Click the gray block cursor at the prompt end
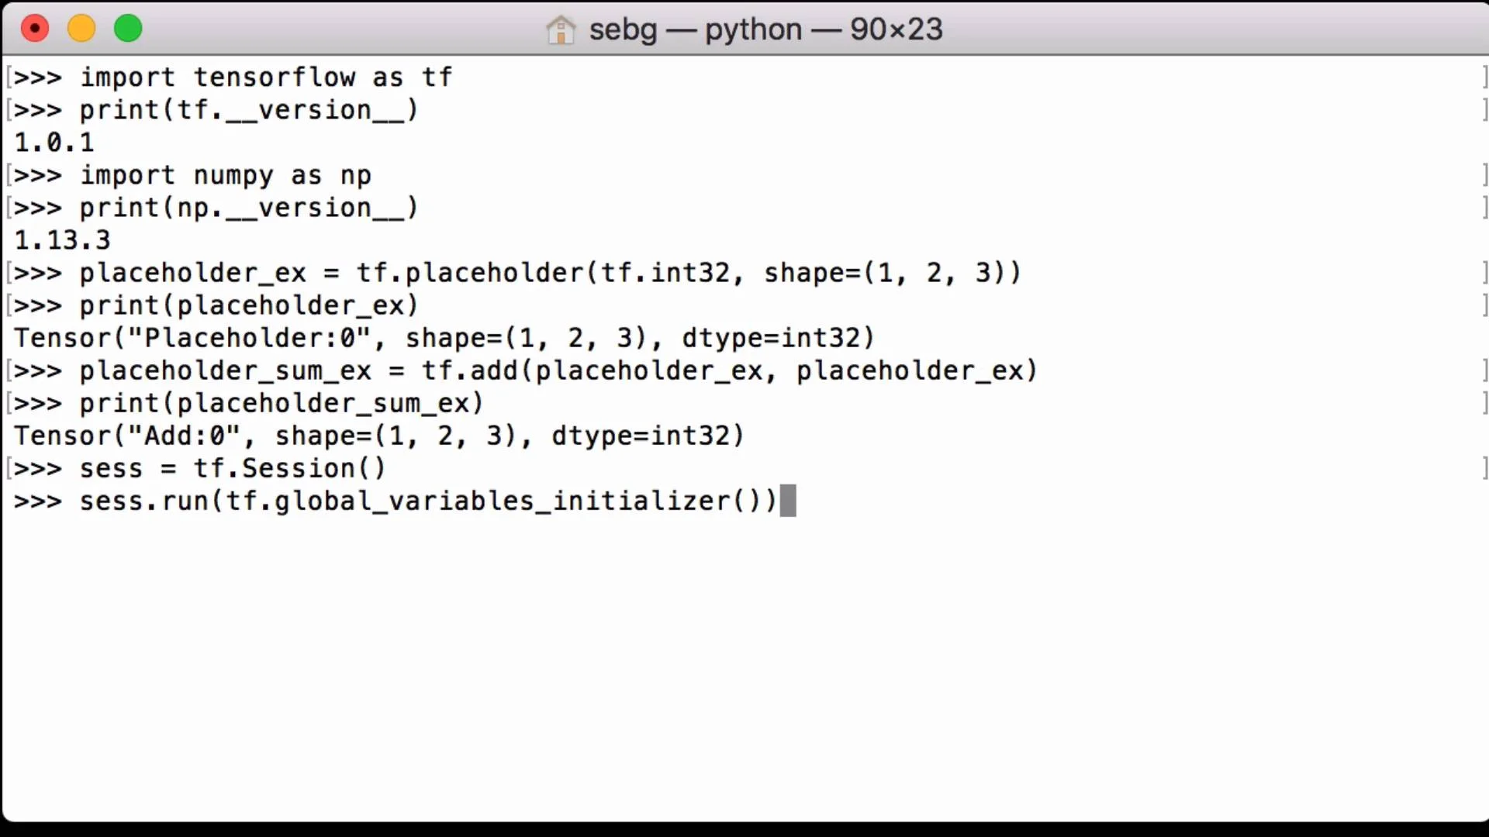Viewport: 1489px width, 837px height. click(x=788, y=501)
